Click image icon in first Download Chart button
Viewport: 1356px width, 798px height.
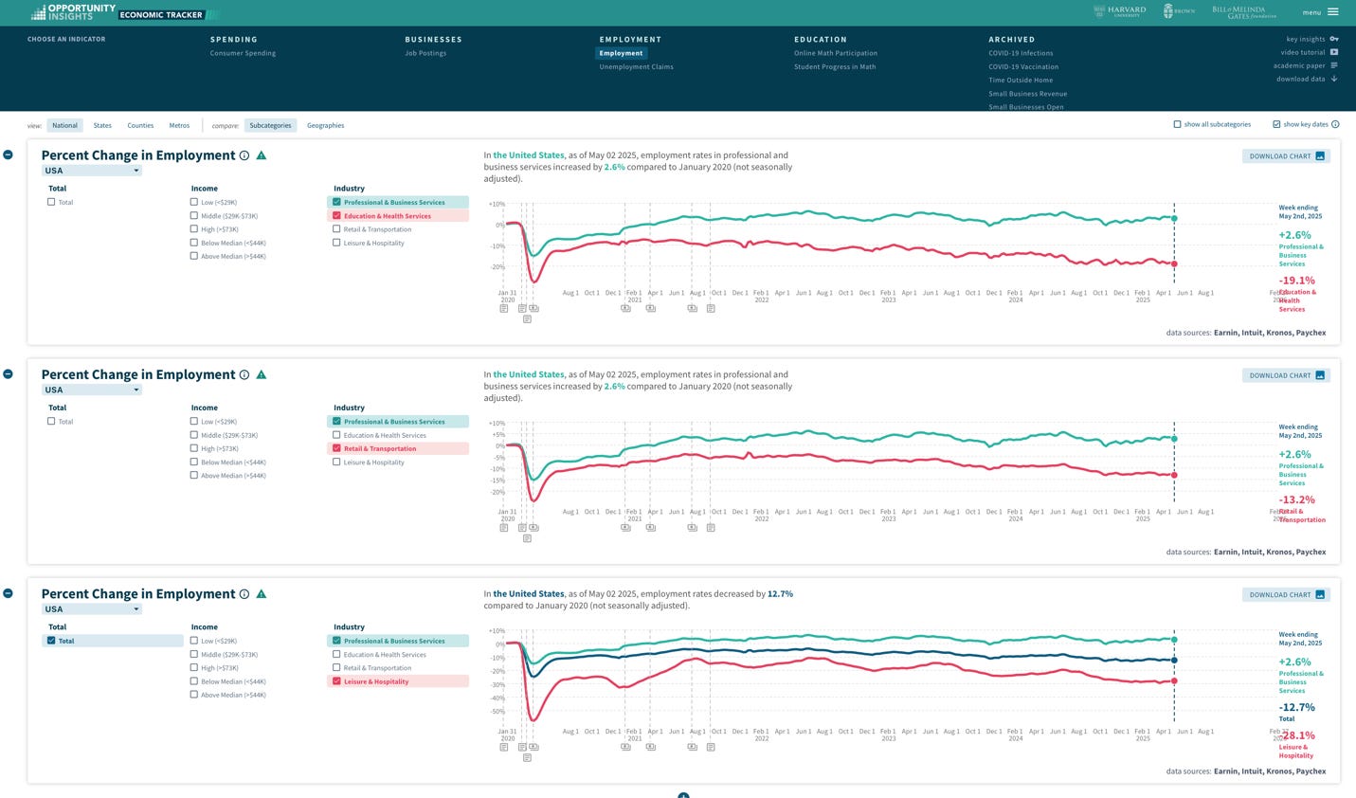click(x=1320, y=156)
